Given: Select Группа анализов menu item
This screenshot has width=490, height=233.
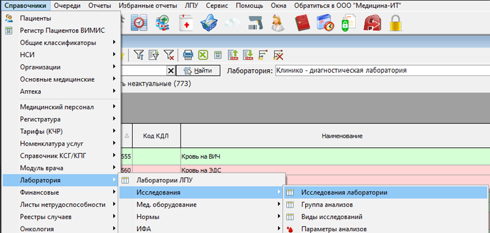Looking at the screenshot, I should pyautogui.click(x=386, y=205).
